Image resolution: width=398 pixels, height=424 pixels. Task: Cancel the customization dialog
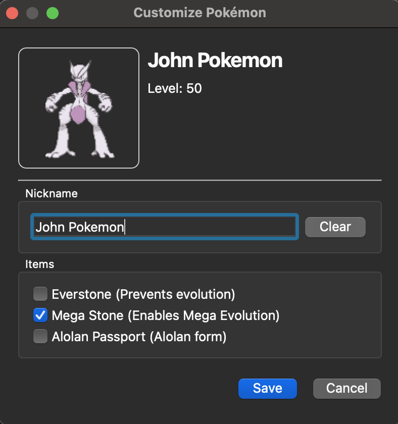click(x=346, y=388)
